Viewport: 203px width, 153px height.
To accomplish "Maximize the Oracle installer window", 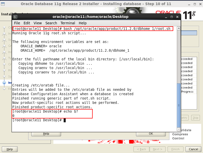I will (195, 4).
